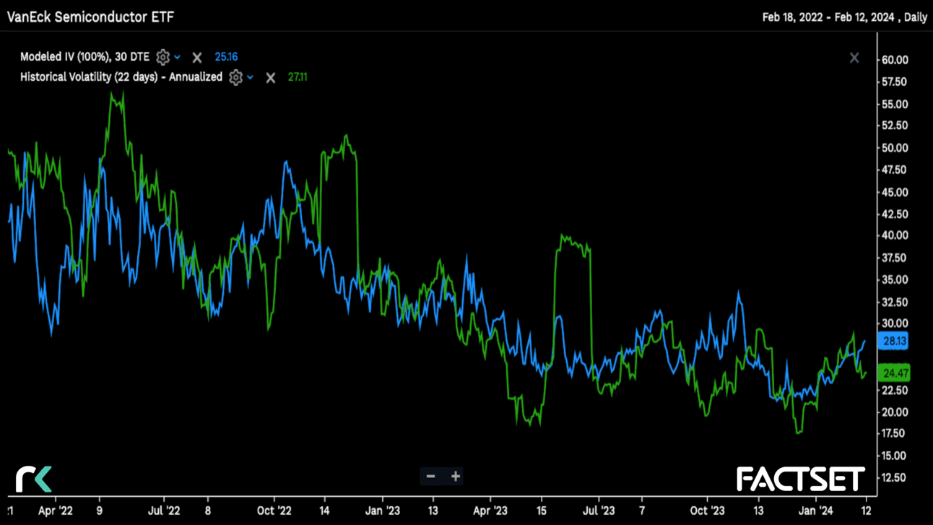Open settings gear for Modeled IV series
This screenshot has width=933, height=525.
point(162,57)
